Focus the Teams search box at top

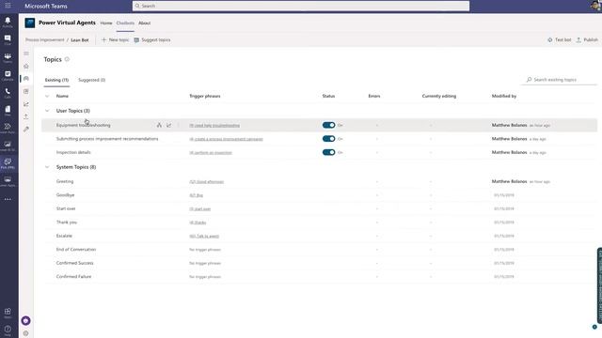tap(301, 6)
